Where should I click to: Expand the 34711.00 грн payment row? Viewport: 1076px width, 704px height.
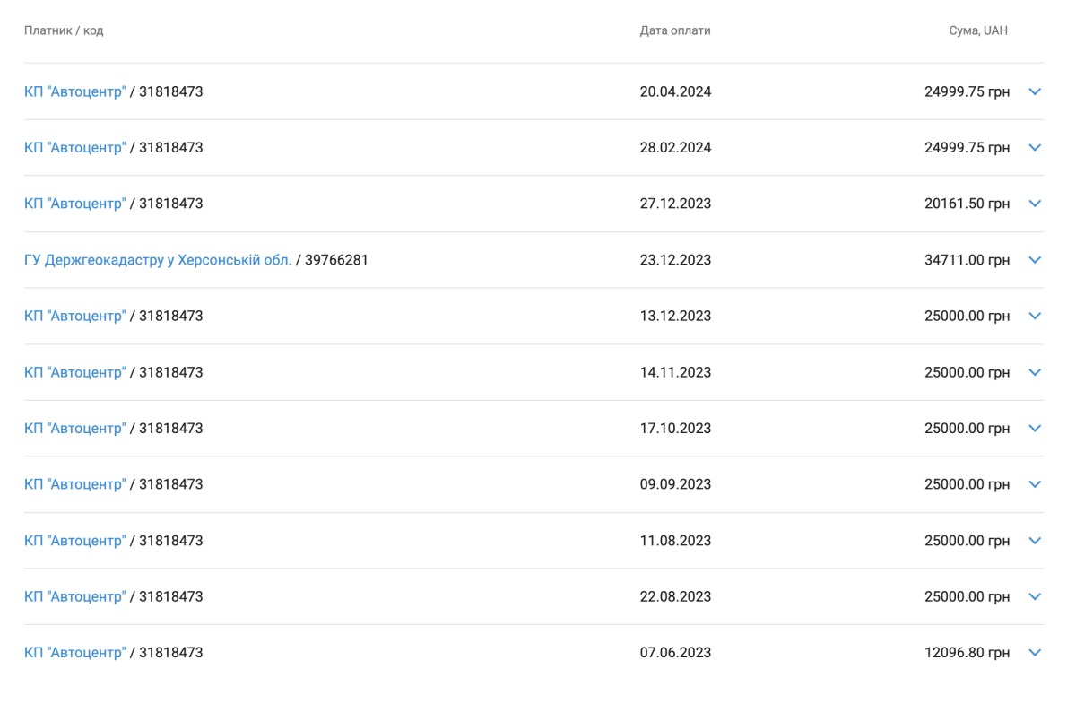tap(1035, 260)
